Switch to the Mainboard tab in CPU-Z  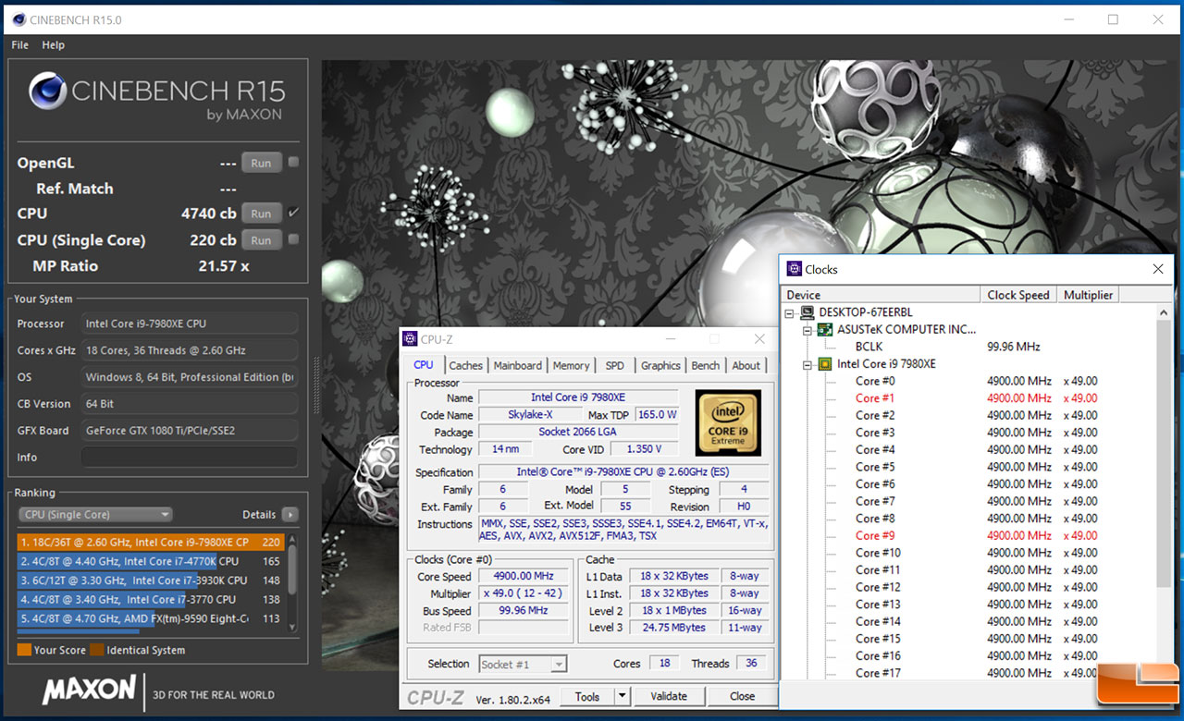(x=518, y=365)
